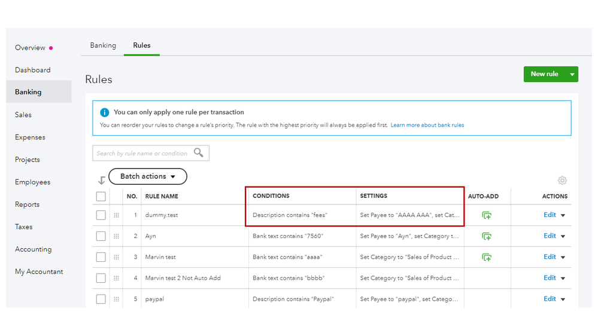This screenshot has height=336, width=598.
Task: Click the info icon in the notice banner
Action: pos(105,112)
